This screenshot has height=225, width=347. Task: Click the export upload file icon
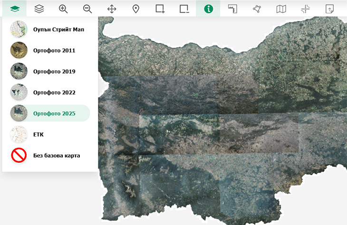coord(329,9)
